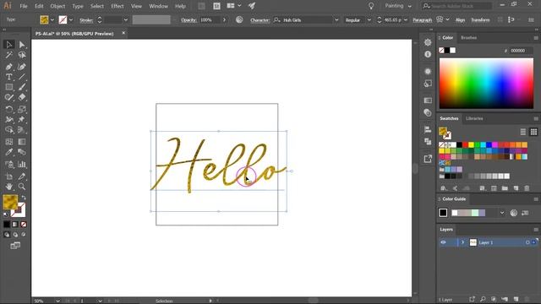
Task: Set paint mode to Color
Action: [x=7, y=225]
